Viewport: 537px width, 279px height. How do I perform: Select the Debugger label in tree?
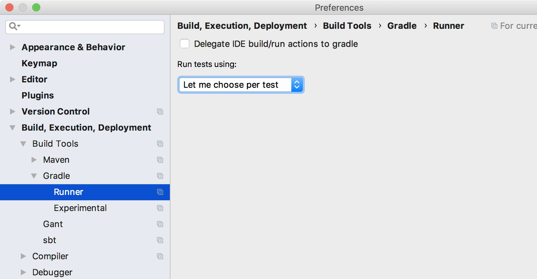tap(52, 272)
